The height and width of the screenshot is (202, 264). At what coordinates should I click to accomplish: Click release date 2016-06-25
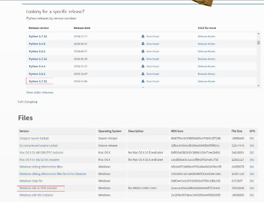80,59
